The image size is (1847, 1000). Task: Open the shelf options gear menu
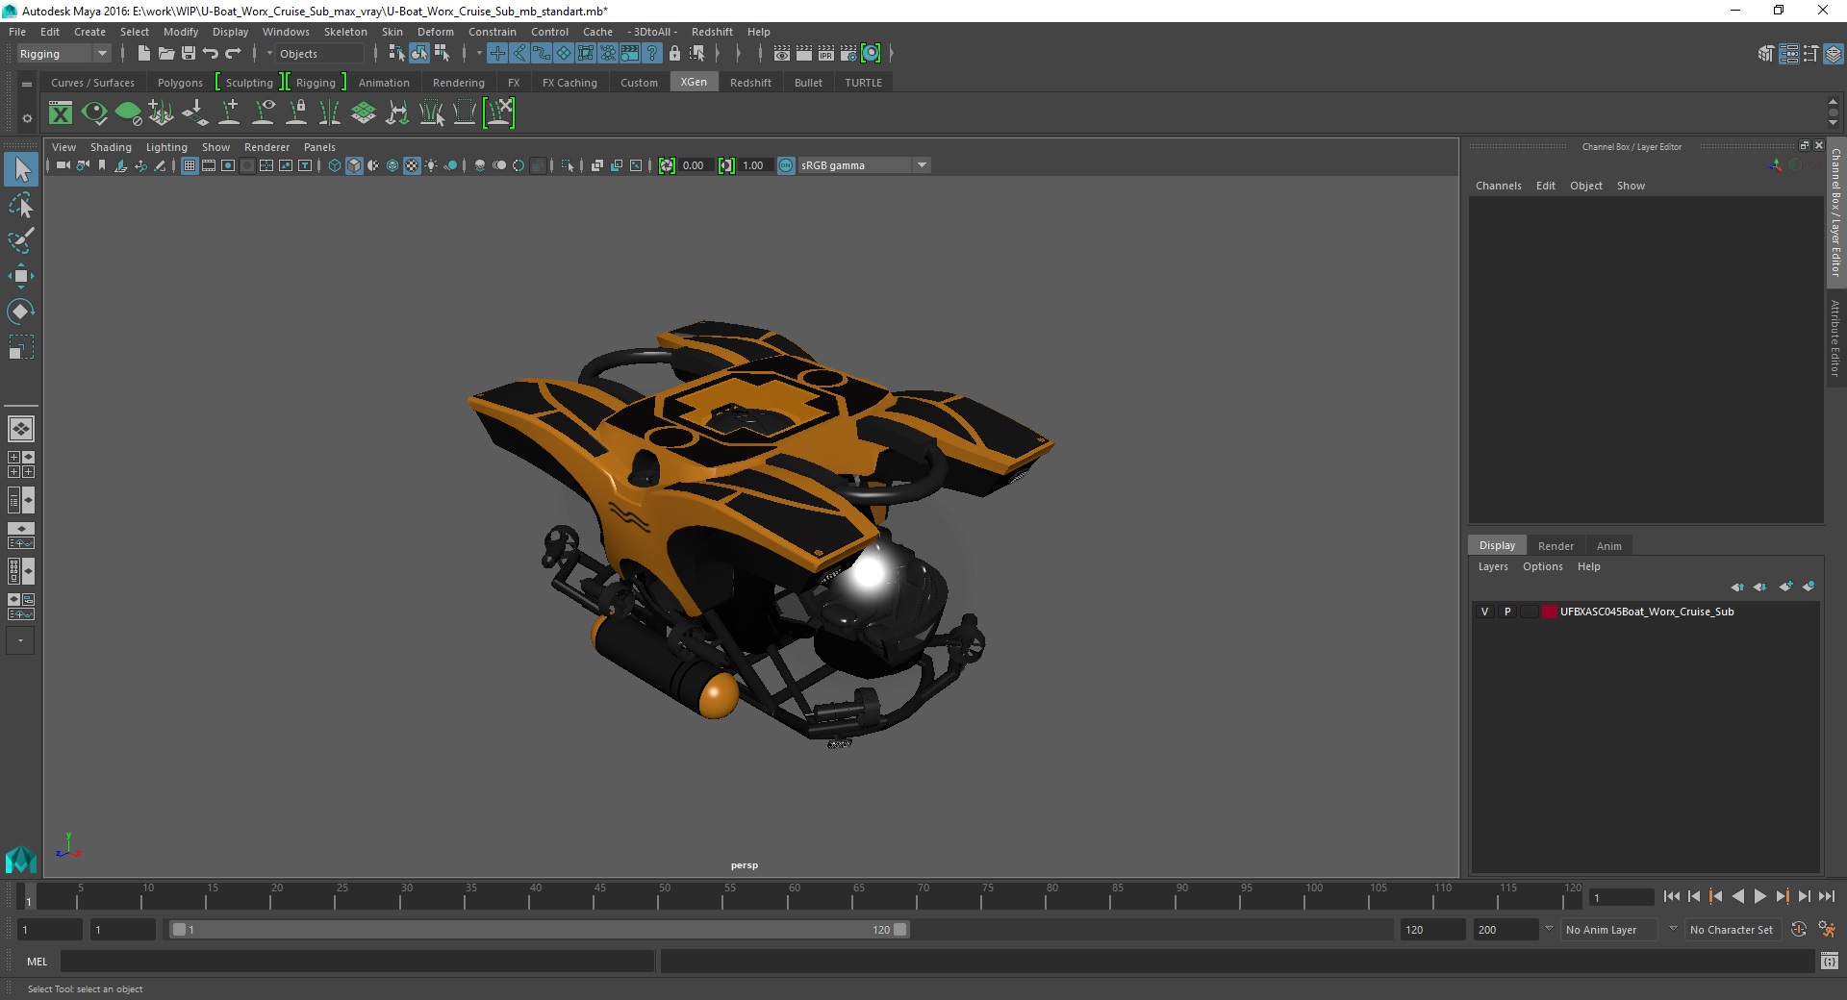pyautogui.click(x=27, y=118)
